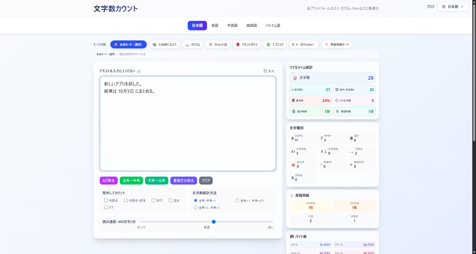The height and width of the screenshot is (254, 476).
Task: Switch to the 中国語 tab
Action: coord(232,25)
